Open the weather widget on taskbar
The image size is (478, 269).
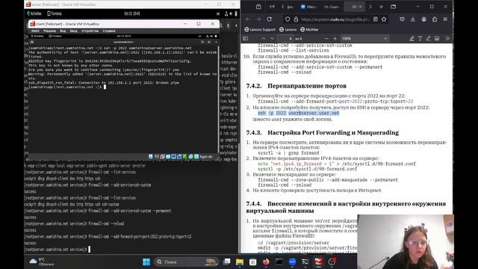pyautogui.click(x=42, y=262)
